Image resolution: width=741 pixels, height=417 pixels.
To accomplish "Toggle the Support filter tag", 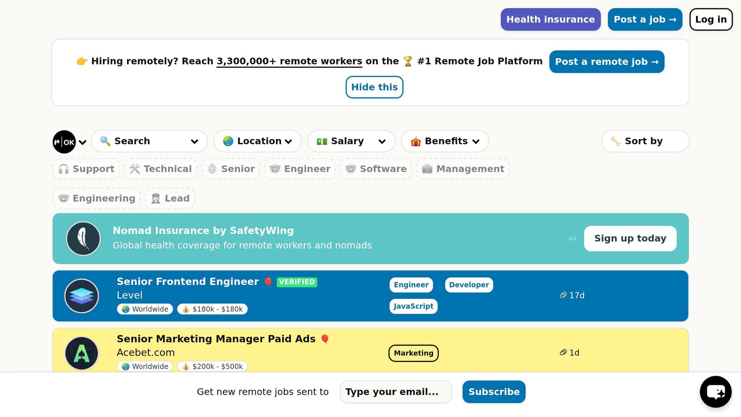I will coord(86,169).
